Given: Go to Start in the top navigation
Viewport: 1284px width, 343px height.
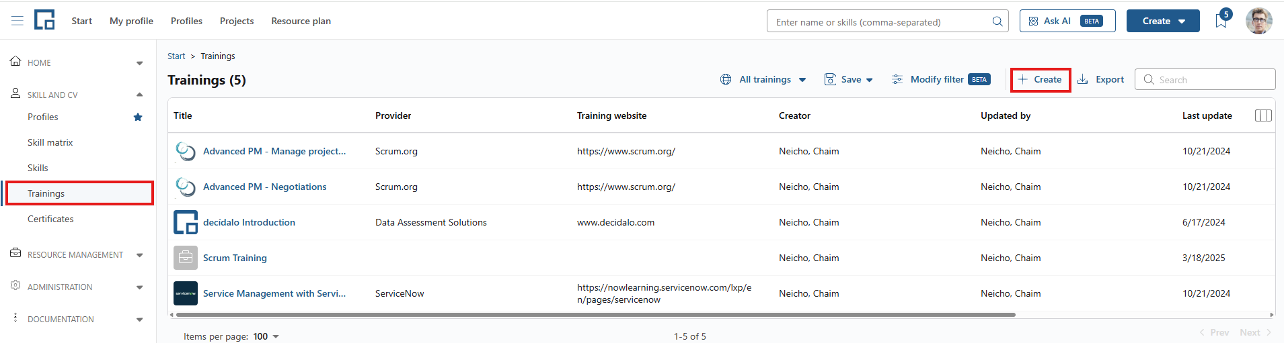Looking at the screenshot, I should click(x=82, y=21).
